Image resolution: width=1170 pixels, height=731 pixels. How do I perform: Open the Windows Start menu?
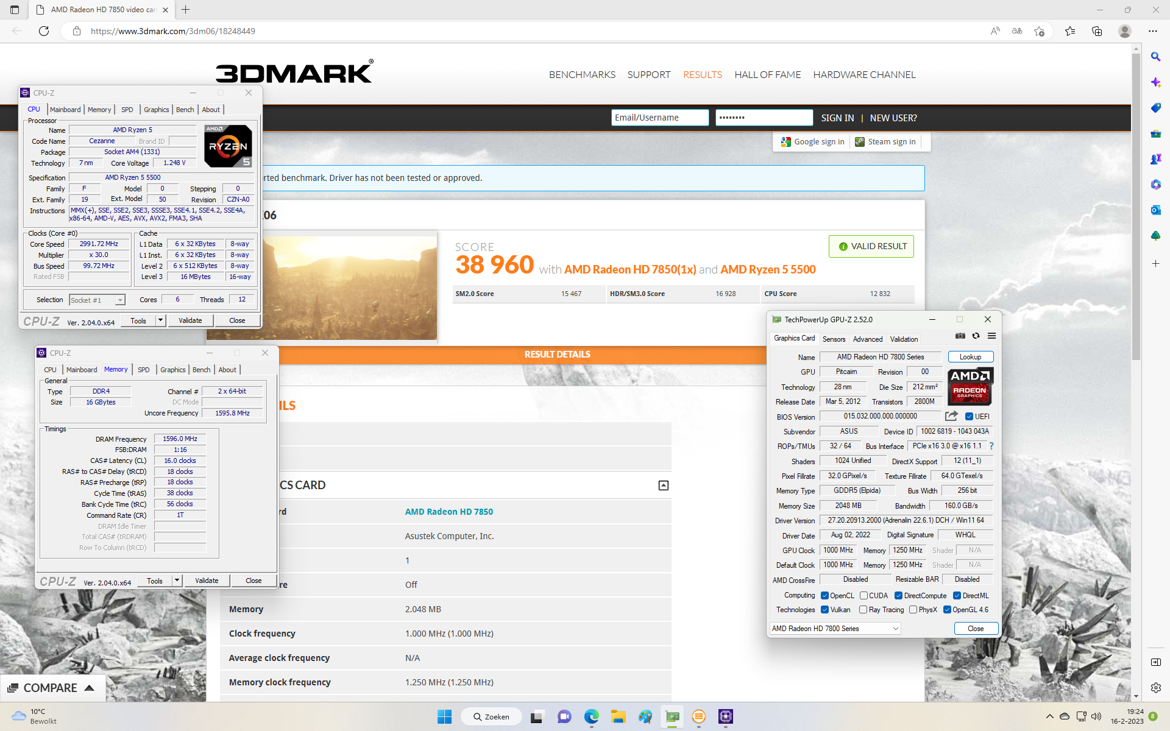click(445, 717)
